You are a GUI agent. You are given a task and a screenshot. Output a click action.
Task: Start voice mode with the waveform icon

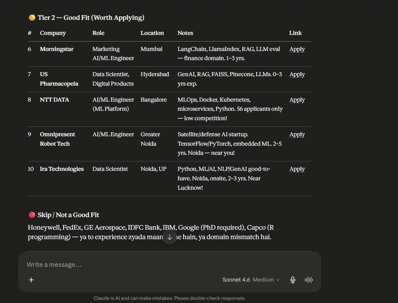pos(309,280)
